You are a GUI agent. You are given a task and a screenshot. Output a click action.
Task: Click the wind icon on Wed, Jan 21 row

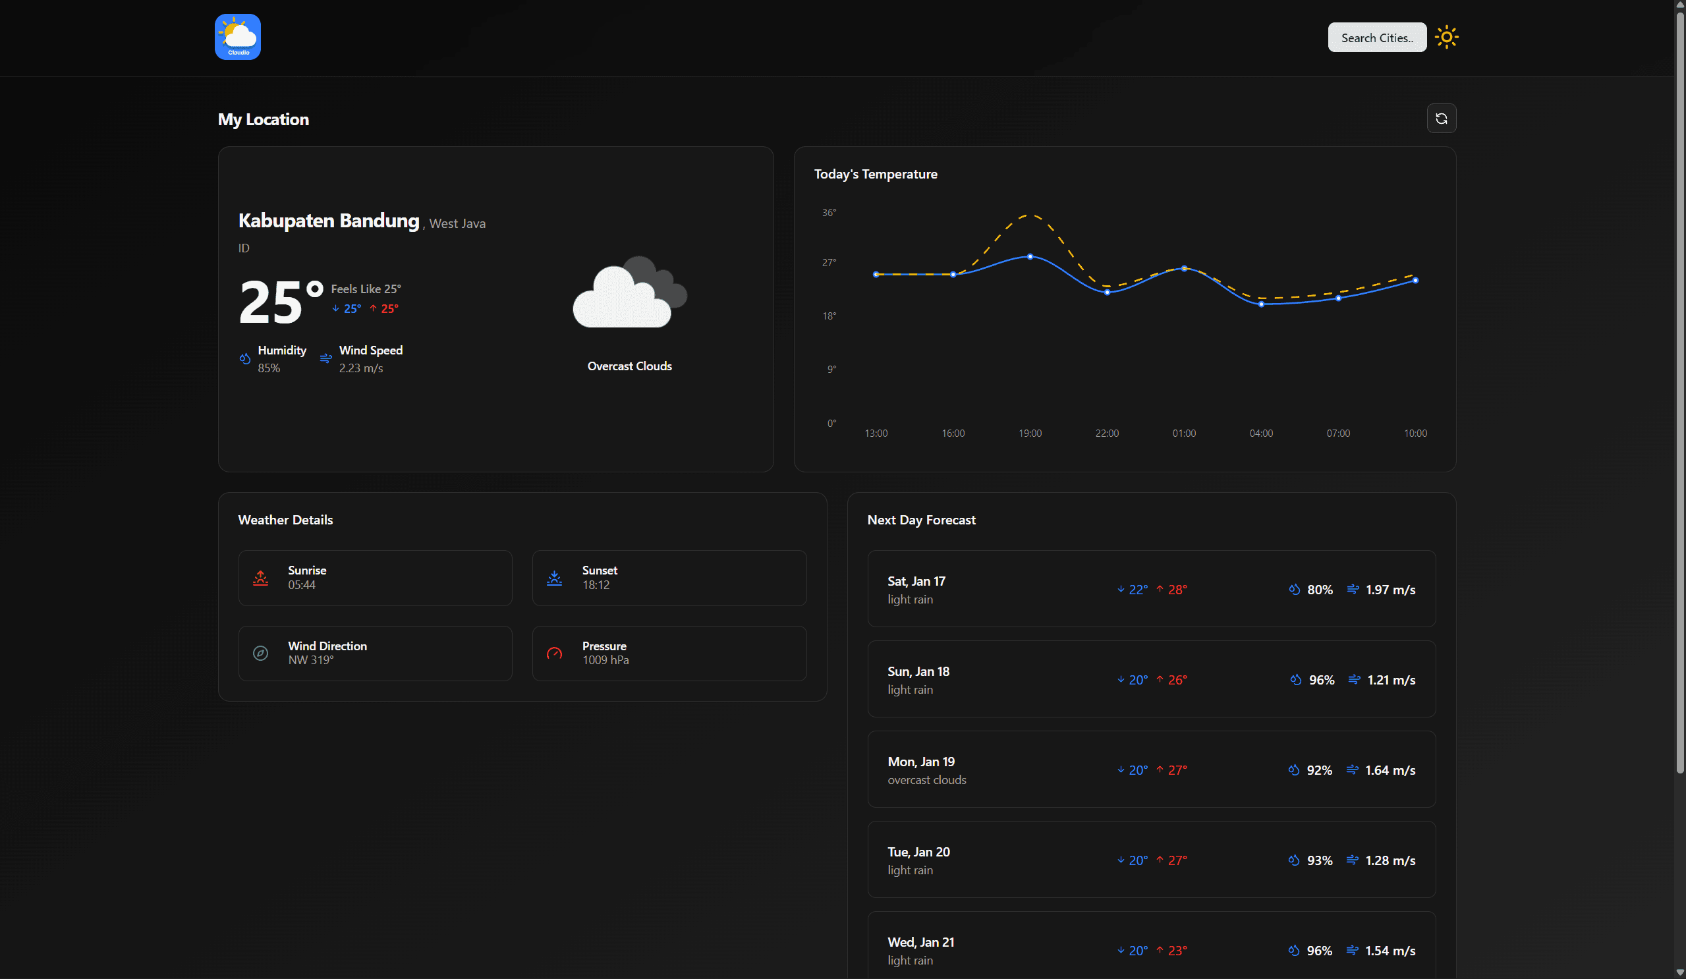(x=1352, y=951)
